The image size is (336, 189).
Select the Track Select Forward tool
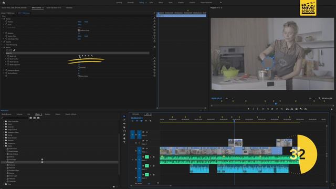pos(124,120)
